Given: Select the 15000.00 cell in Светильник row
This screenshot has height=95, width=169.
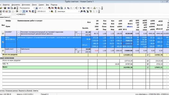Looking at the screenshot, I should (128, 50).
